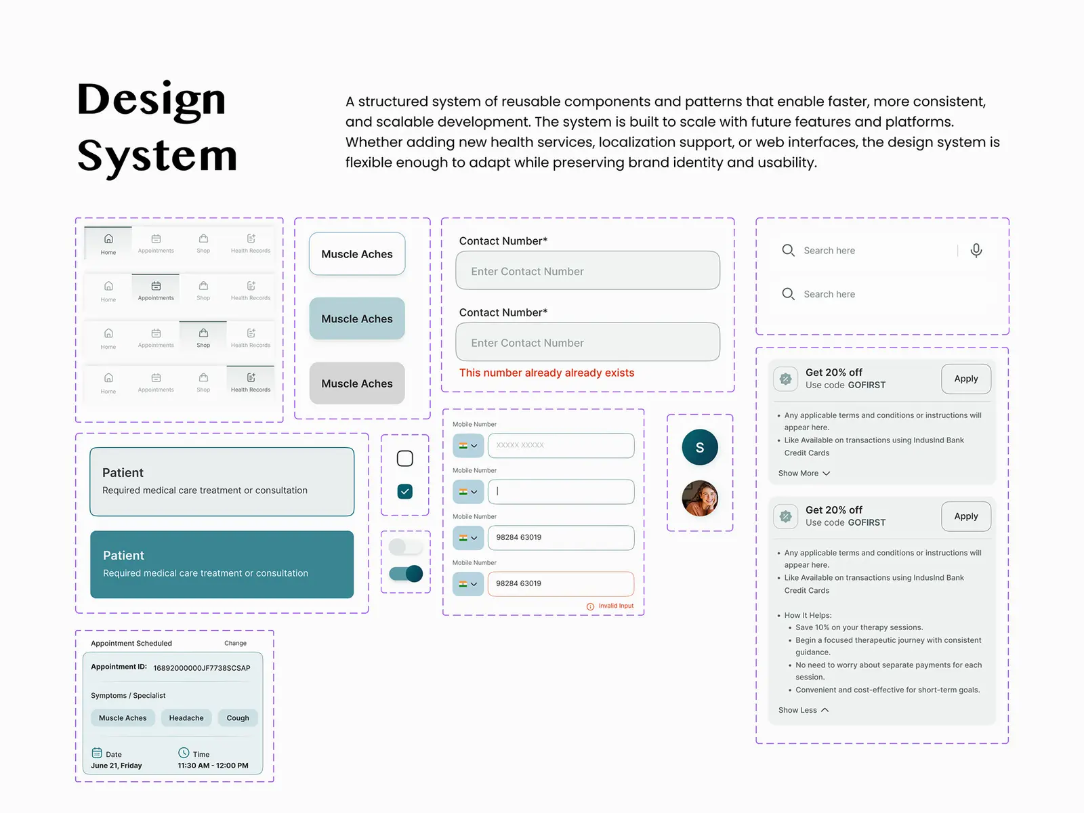The height and width of the screenshot is (813, 1084).
Task: Click the magnifier icon beside the microphone search bar
Action: pyautogui.click(x=788, y=250)
